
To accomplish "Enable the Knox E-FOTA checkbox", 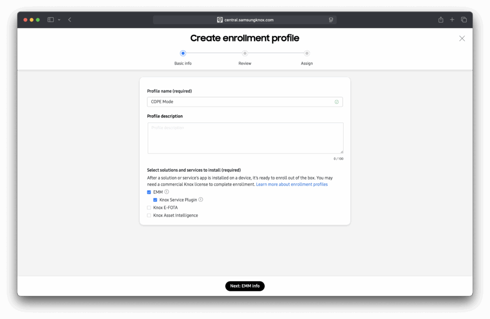I will pos(149,208).
